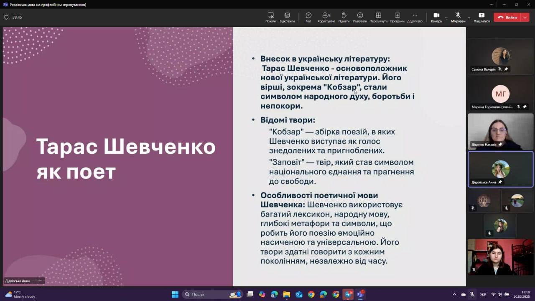The height and width of the screenshot is (301, 535).
Task: Open Додатково more actions menu
Action: [415, 17]
